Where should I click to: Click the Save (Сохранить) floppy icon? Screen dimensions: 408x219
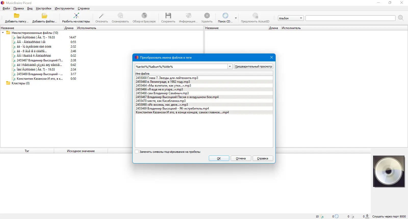(x=168, y=16)
